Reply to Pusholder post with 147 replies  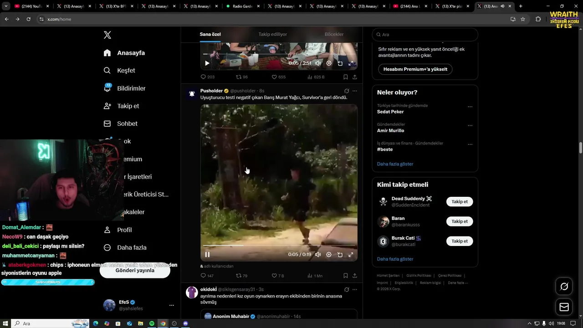click(x=207, y=276)
